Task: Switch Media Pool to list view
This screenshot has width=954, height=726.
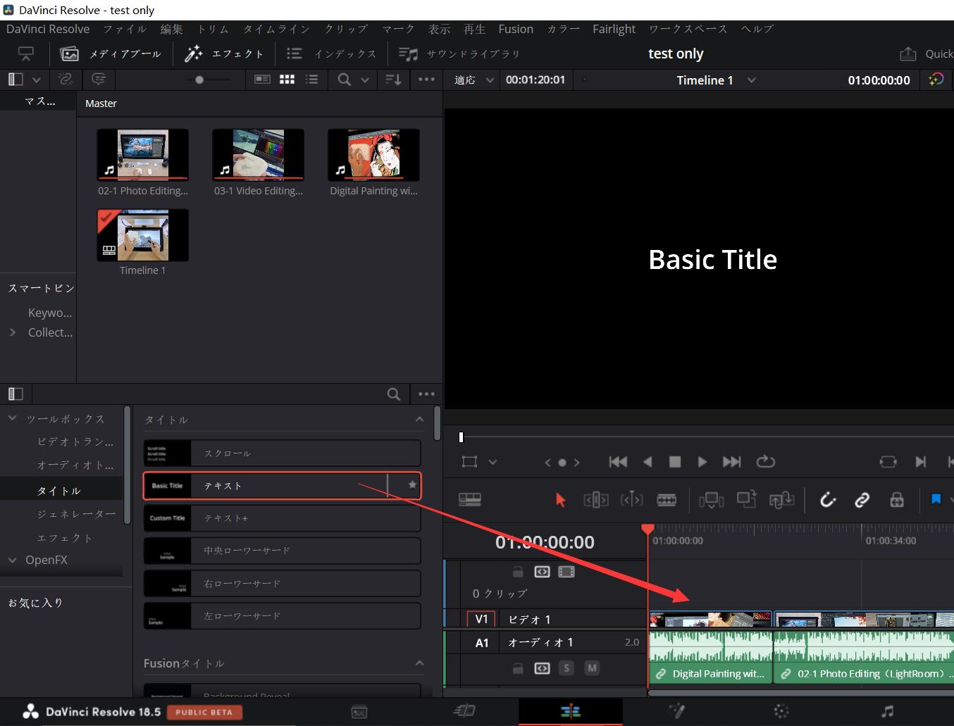Action: [x=311, y=80]
